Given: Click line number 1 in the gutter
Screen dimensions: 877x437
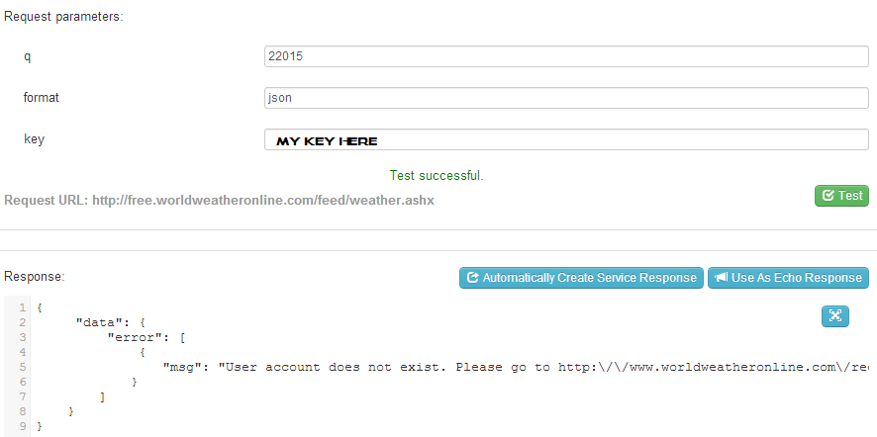Looking at the screenshot, I should [x=21, y=307].
